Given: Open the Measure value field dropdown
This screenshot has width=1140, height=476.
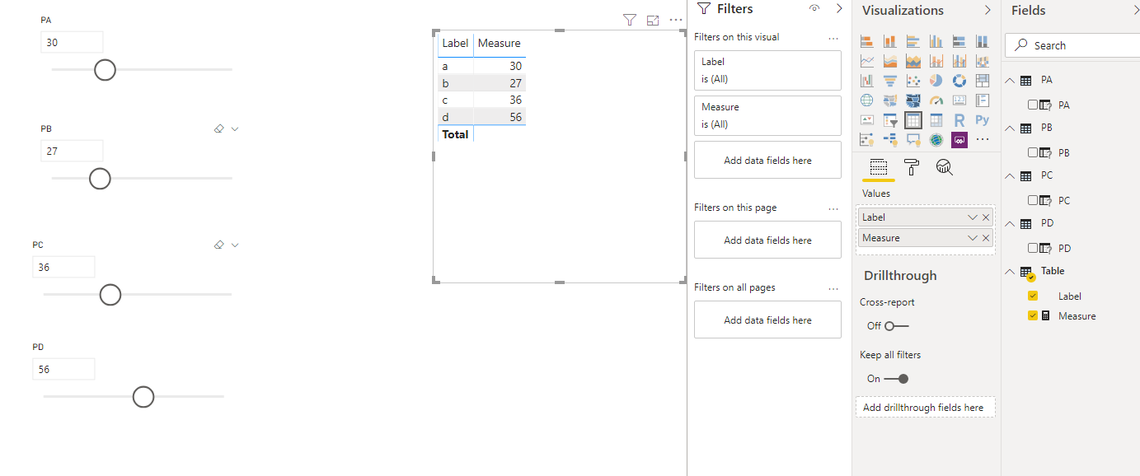Looking at the screenshot, I should pyautogui.click(x=973, y=238).
